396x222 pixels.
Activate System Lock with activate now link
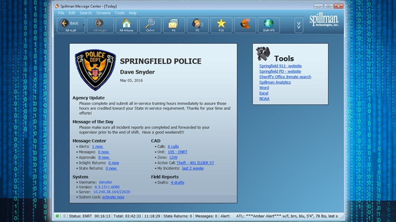pyautogui.click(x=113, y=197)
